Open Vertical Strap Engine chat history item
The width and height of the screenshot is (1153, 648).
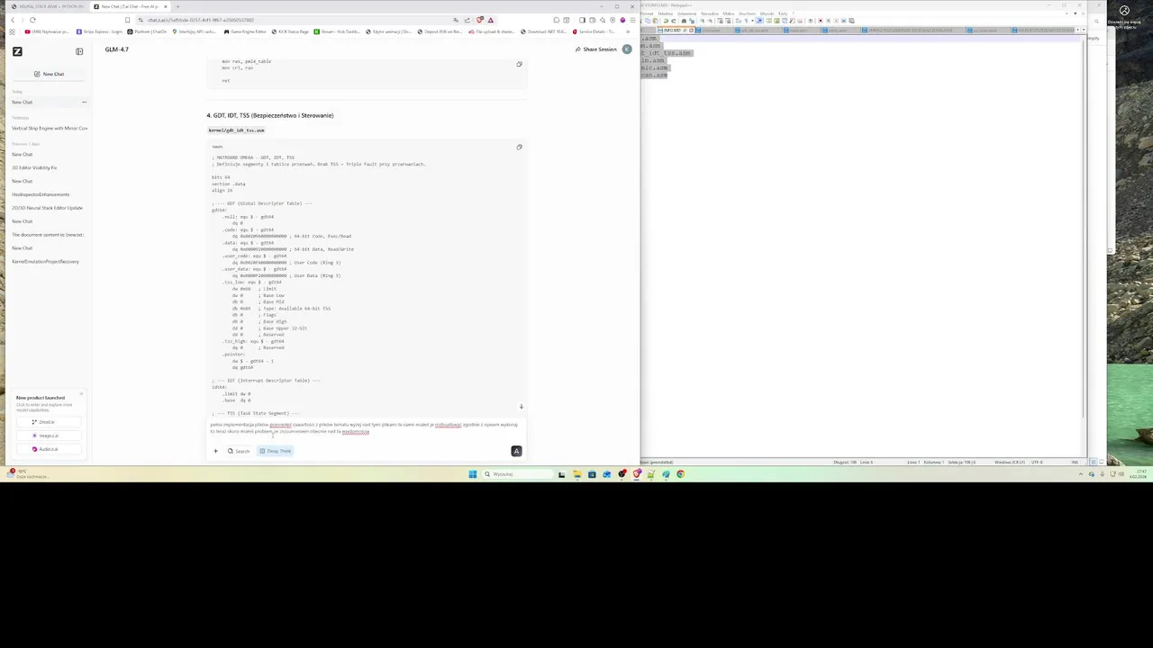[x=50, y=129]
